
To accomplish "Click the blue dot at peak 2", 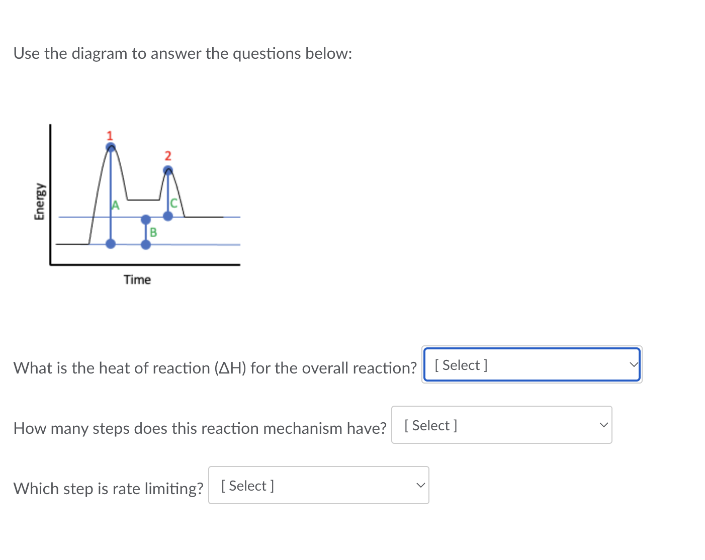I will [168, 171].
